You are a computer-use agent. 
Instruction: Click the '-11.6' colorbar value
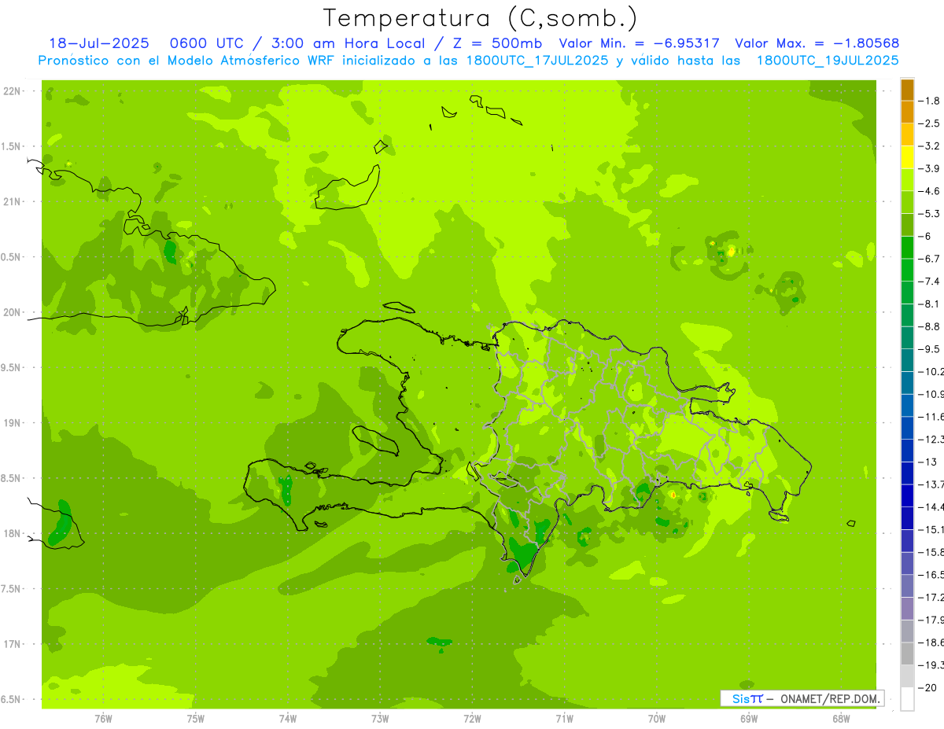point(931,416)
